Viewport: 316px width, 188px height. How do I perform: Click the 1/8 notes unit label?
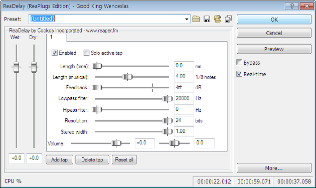tap(206, 77)
